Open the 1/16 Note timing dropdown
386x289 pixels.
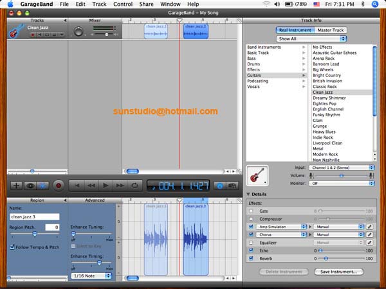pos(91,276)
